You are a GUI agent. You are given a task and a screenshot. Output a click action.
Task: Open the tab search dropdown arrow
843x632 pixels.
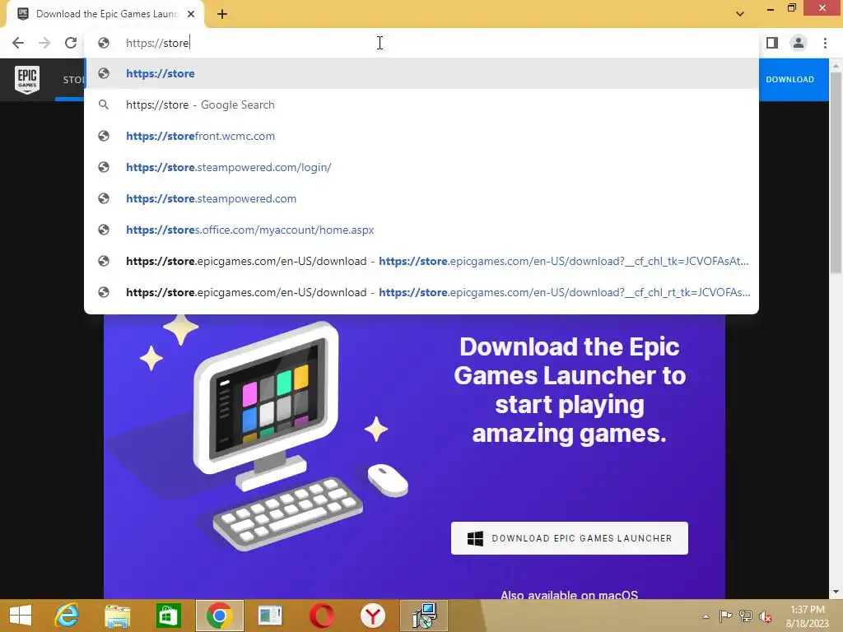point(740,14)
